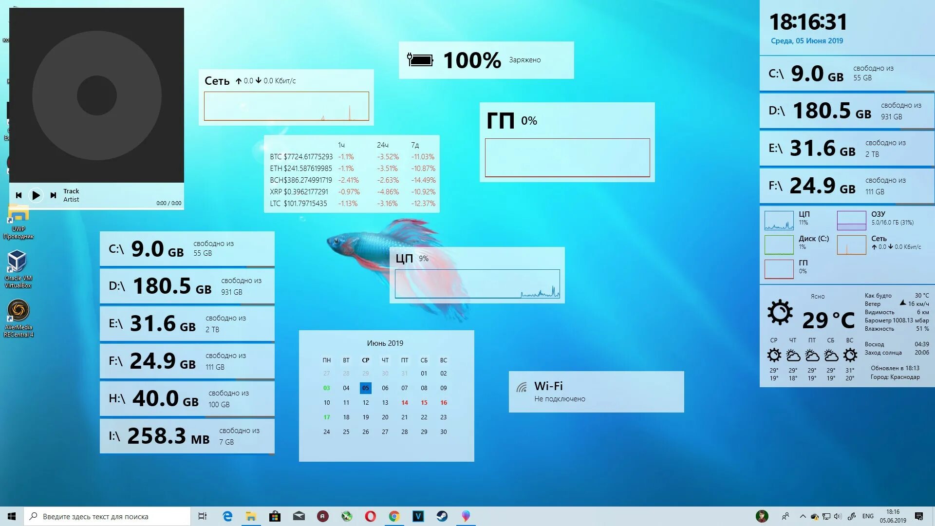Viewport: 935px width, 526px height.
Task: Launch Microsoft Edge from taskbar
Action: pyautogui.click(x=227, y=516)
